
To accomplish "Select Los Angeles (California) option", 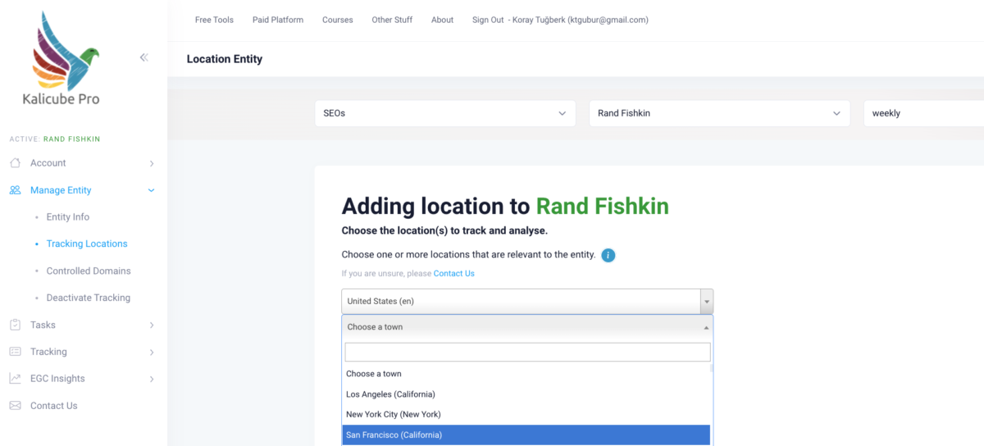I will point(526,394).
